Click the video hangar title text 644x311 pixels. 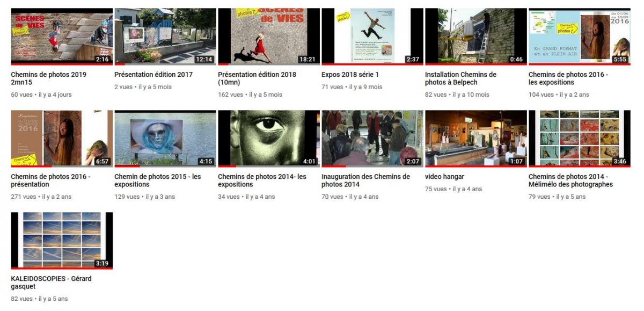tap(444, 177)
